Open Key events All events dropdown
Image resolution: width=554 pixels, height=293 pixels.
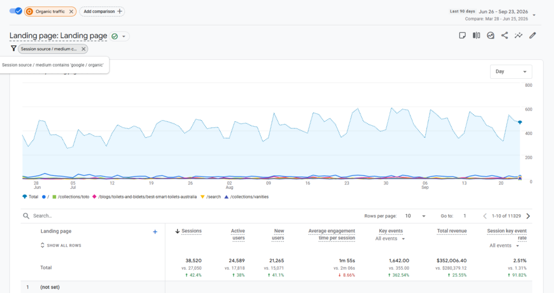click(390, 239)
